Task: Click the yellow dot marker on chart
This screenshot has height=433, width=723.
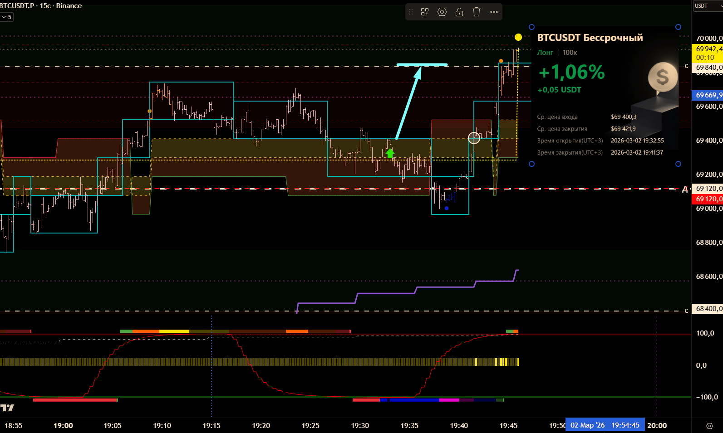Action: click(518, 37)
